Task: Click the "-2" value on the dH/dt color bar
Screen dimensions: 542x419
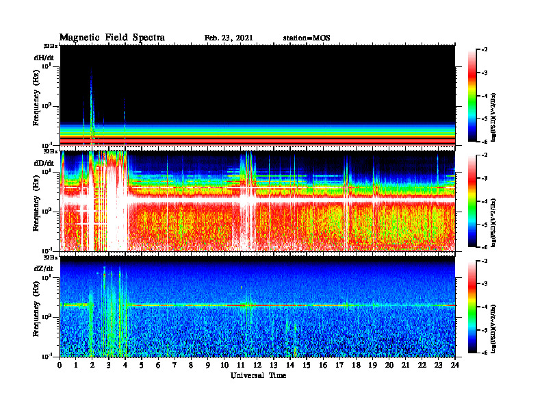Action: coord(485,50)
